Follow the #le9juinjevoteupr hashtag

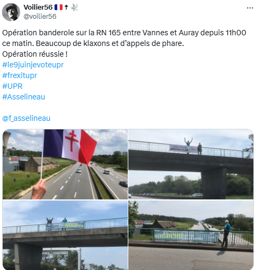33,65
